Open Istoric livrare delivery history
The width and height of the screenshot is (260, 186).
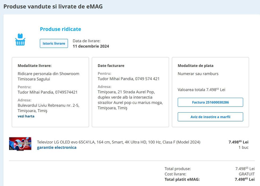click(x=54, y=43)
